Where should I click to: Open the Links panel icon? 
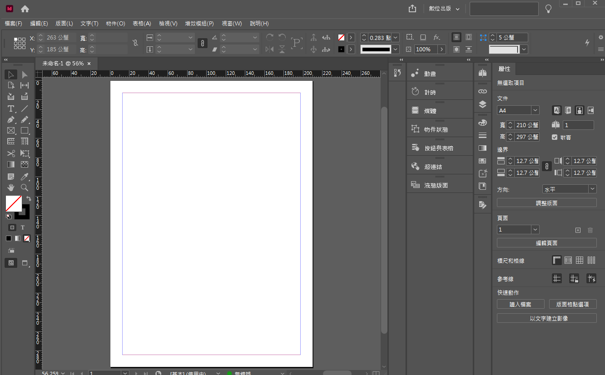pyautogui.click(x=482, y=92)
